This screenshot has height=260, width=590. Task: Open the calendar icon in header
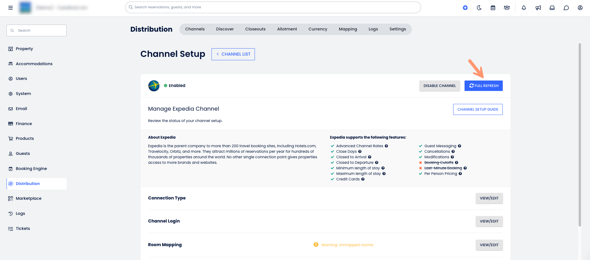493,8
